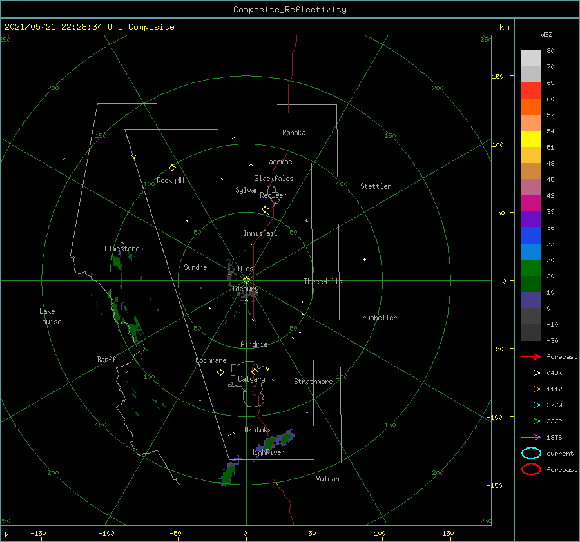Click the yellow km unit label at top right
Viewport: 580px width, 542px height.
(x=504, y=27)
